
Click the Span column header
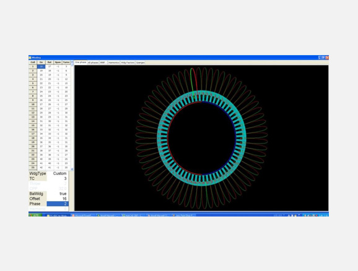tap(58, 62)
